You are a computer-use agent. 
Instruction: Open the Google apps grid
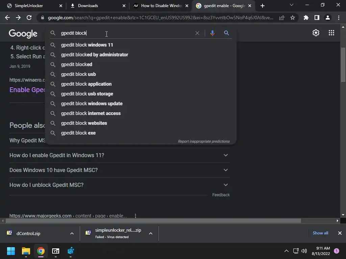click(331, 33)
